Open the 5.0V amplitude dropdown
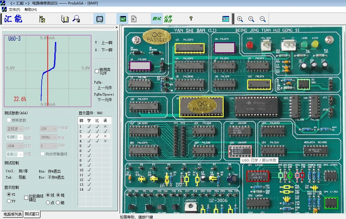 click(21, 137)
